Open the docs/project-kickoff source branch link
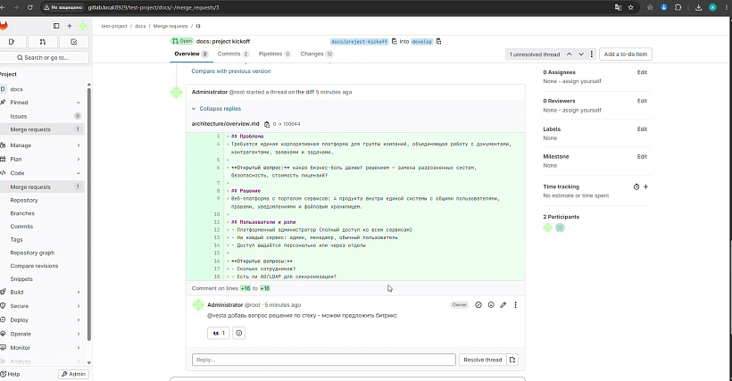732x381 pixels. [359, 42]
